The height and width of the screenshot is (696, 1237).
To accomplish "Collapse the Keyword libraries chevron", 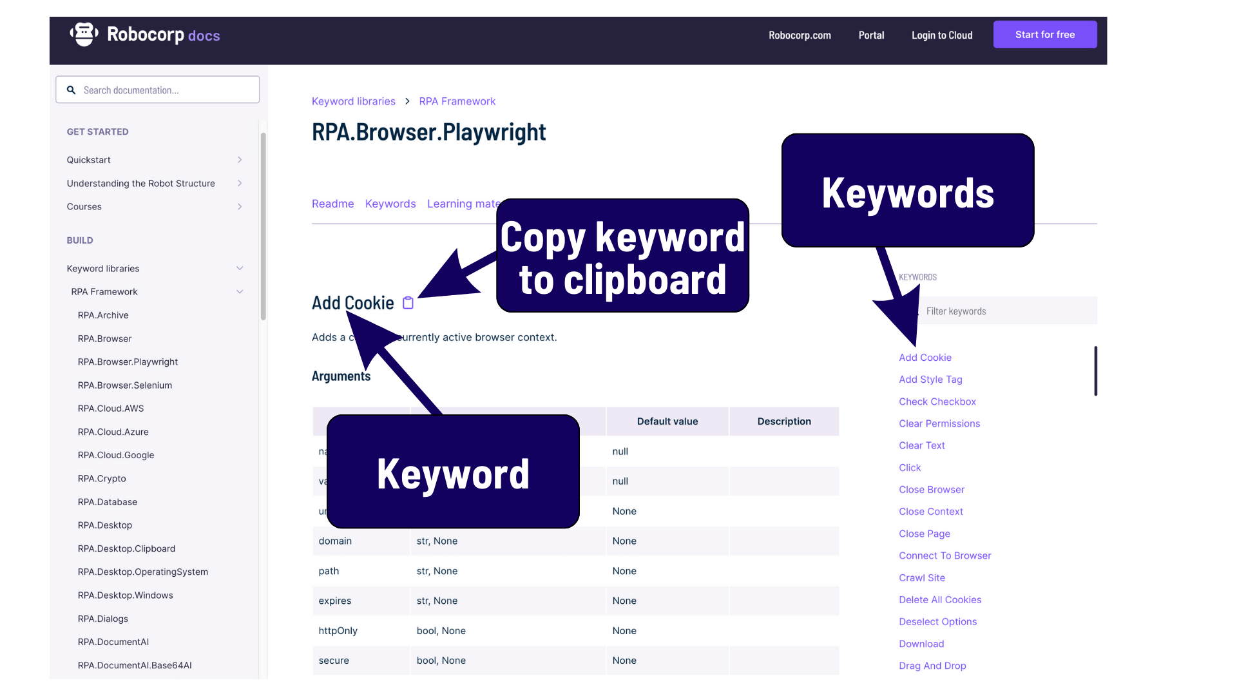I will point(240,269).
